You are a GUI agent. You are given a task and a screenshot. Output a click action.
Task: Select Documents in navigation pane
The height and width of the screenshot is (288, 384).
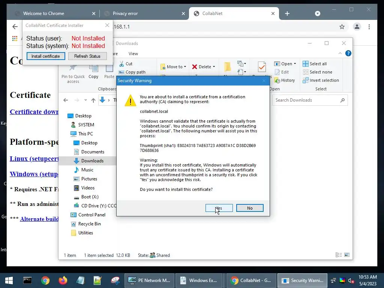89,152
